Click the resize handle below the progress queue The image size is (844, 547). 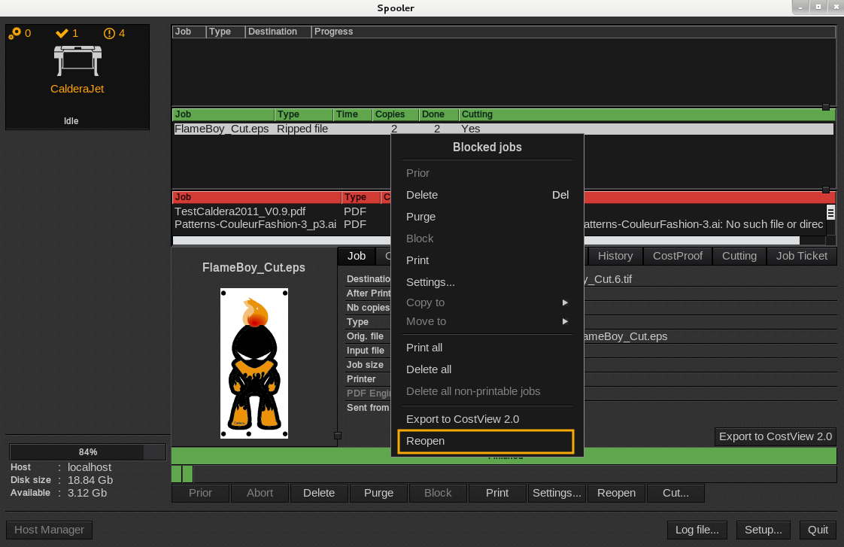[826, 107]
